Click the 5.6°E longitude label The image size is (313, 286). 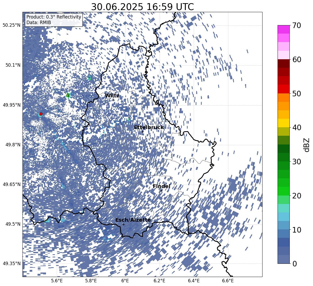[57, 281]
